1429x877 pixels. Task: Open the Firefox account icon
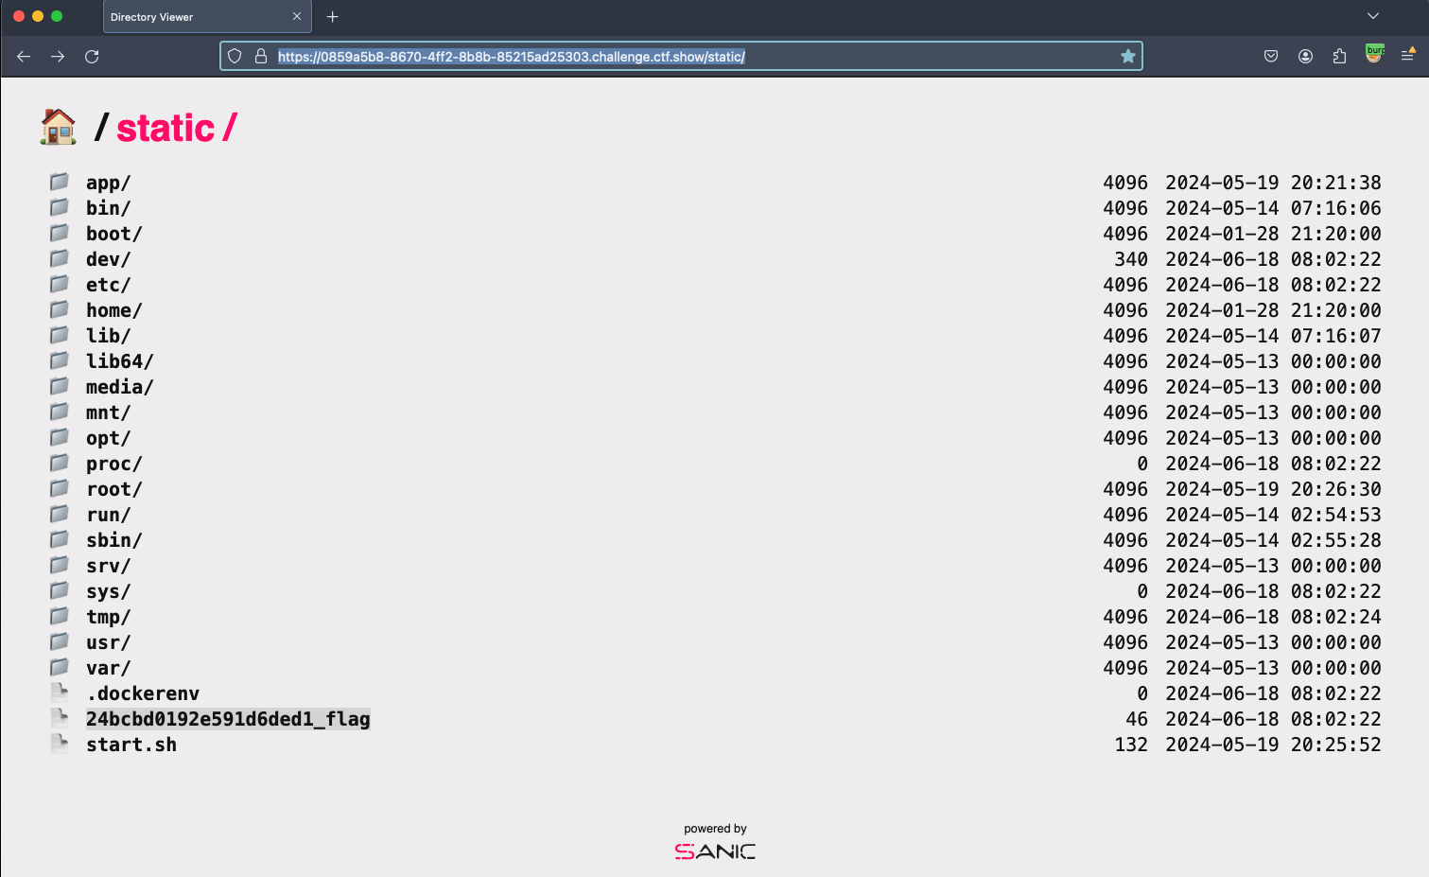pos(1305,57)
